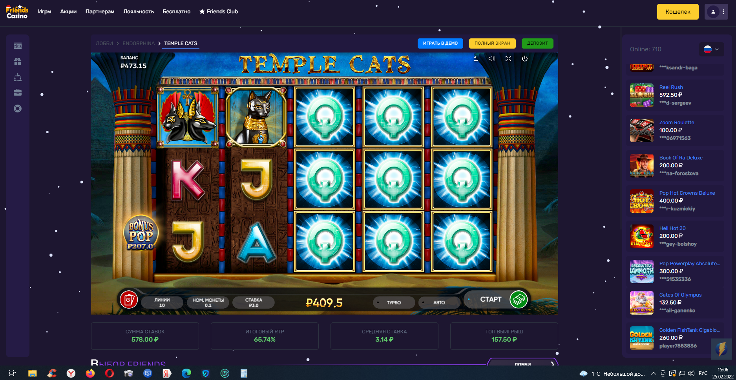
Task: Click the gift box sidebar icon
Action: click(18, 62)
